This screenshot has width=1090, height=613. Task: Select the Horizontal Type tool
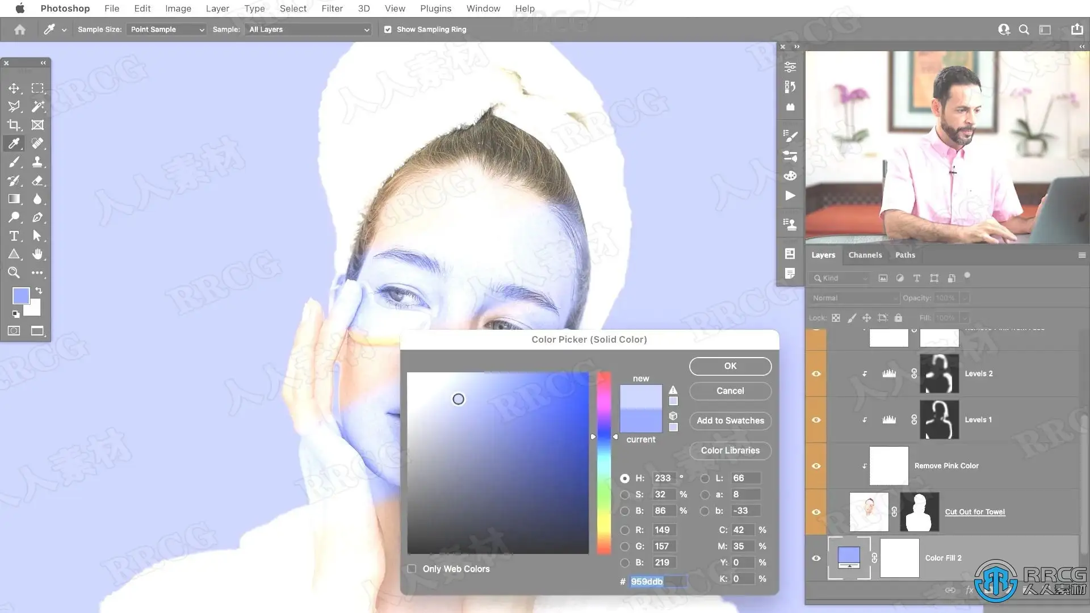point(14,236)
